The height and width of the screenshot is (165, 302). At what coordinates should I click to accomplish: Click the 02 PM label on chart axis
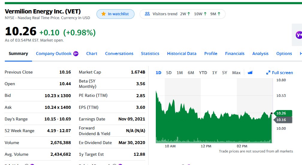coord(242,146)
